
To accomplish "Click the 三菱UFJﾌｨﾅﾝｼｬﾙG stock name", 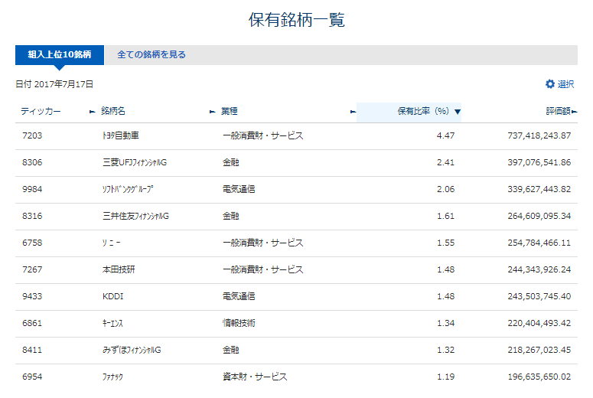I will point(135,162).
